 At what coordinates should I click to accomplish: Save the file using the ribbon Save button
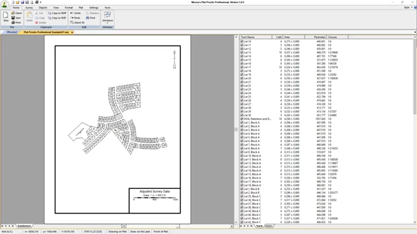[x=16, y=18]
